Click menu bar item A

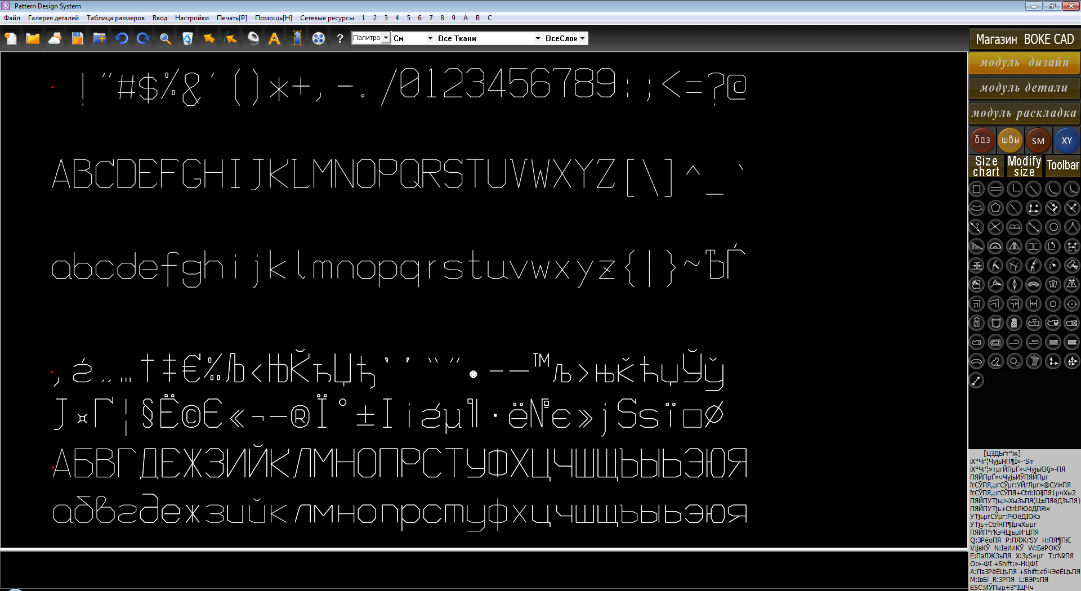click(x=466, y=18)
